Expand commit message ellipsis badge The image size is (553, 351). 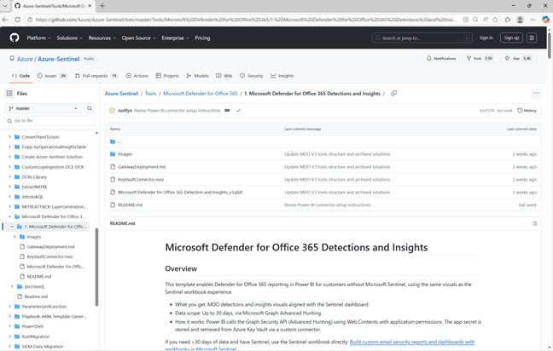227,111
